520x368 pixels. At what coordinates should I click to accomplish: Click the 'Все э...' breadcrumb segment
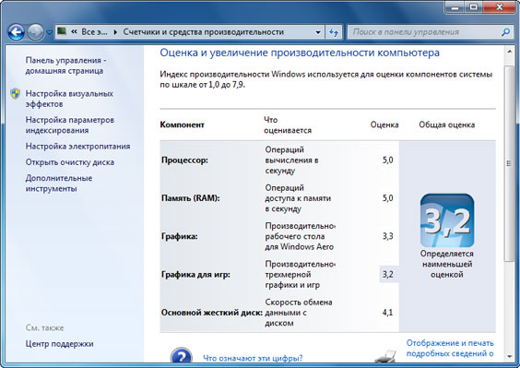94,32
